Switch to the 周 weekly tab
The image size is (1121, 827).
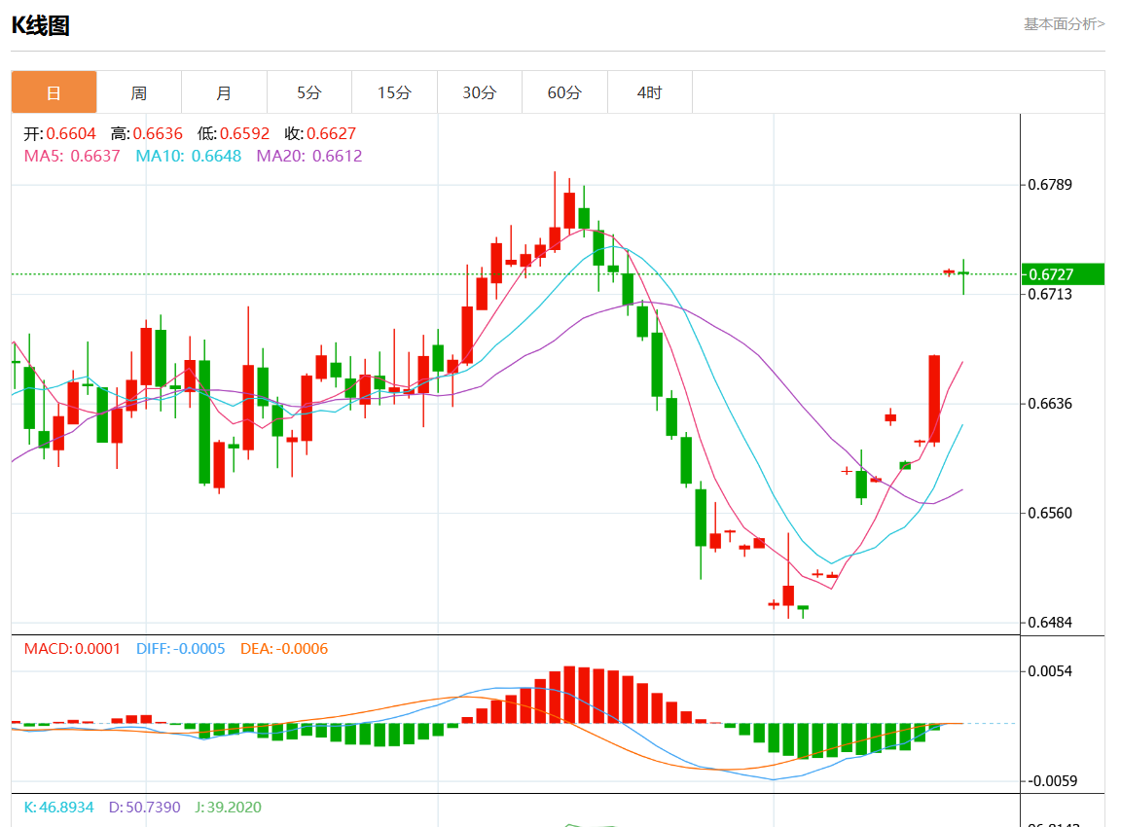pyautogui.click(x=139, y=92)
